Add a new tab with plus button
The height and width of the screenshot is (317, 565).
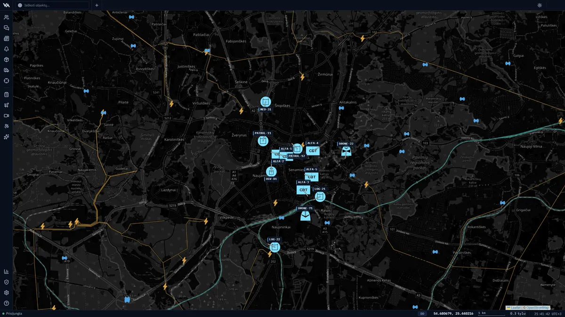click(x=97, y=5)
